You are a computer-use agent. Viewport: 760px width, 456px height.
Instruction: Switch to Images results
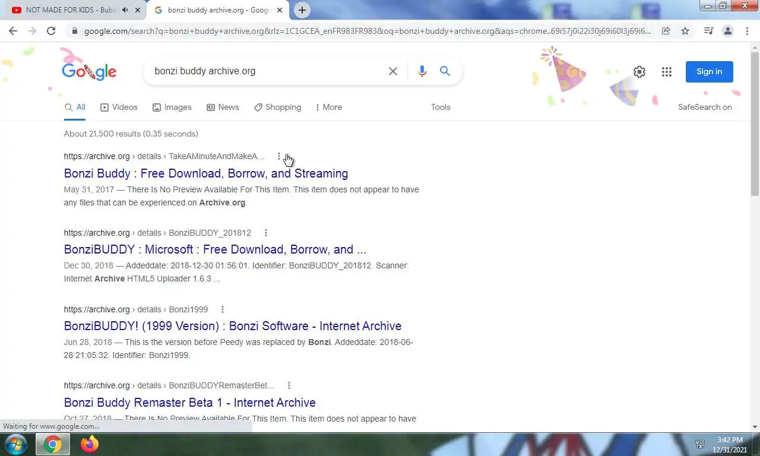[172, 107]
